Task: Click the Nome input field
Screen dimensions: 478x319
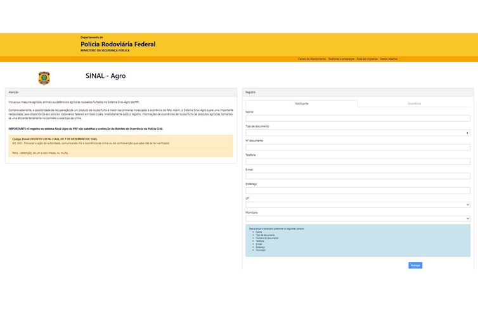Action: tap(358, 118)
